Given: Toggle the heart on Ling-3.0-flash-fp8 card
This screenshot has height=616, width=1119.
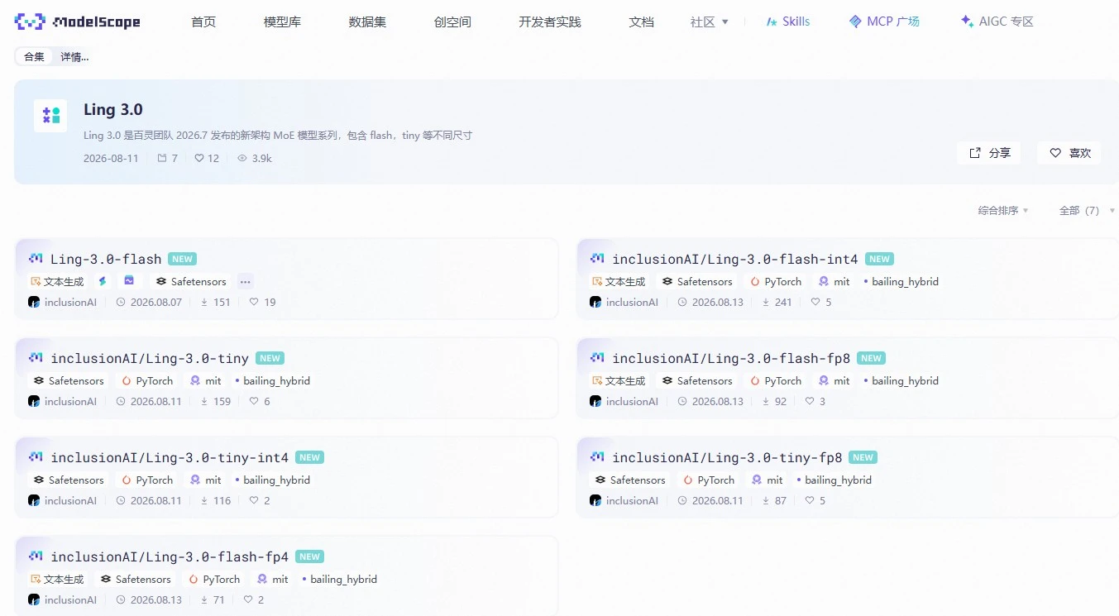Looking at the screenshot, I should (x=810, y=401).
